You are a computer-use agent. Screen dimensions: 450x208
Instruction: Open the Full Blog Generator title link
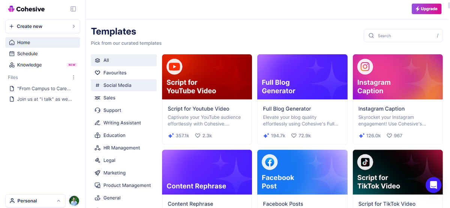coord(287,109)
